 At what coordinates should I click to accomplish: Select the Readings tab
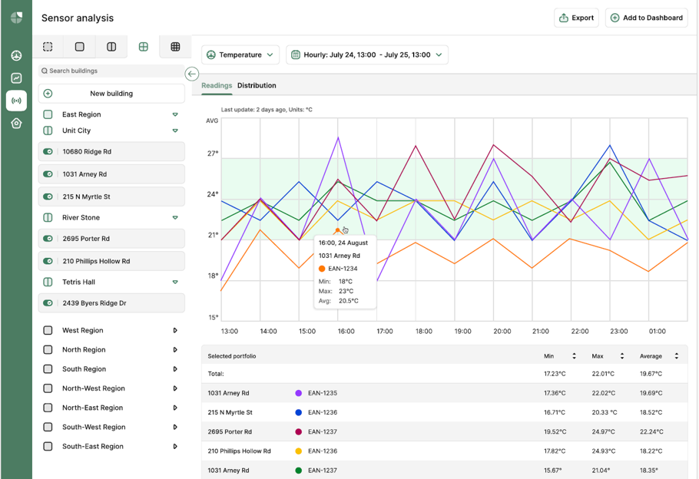(217, 86)
